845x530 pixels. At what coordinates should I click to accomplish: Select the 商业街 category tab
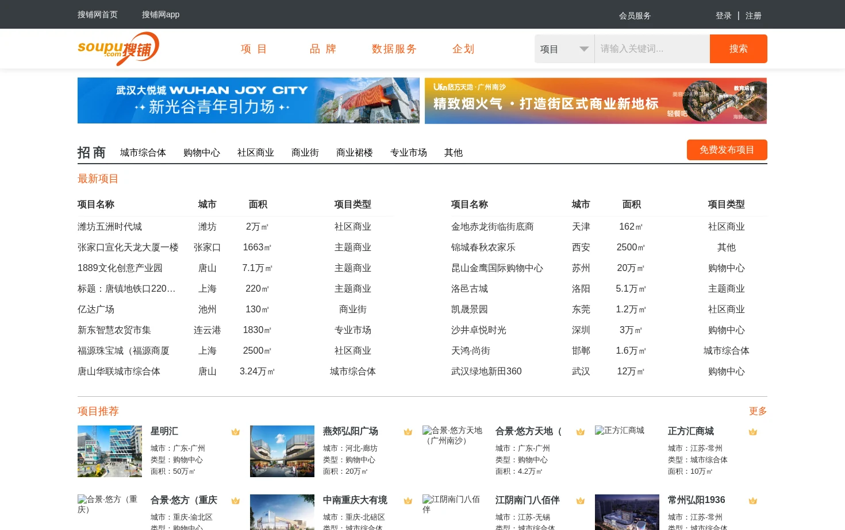305,153
